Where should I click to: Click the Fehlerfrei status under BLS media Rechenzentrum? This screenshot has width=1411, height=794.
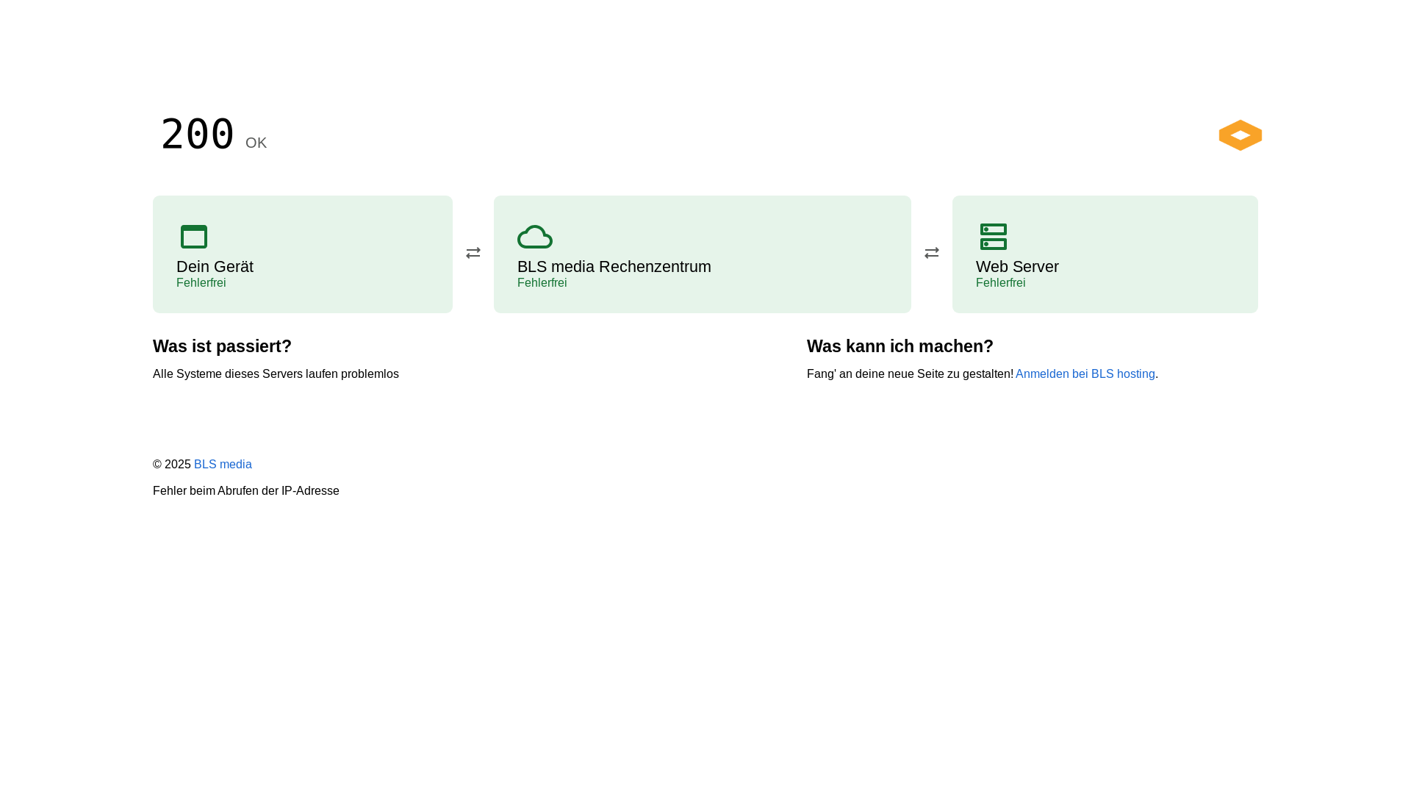point(542,283)
